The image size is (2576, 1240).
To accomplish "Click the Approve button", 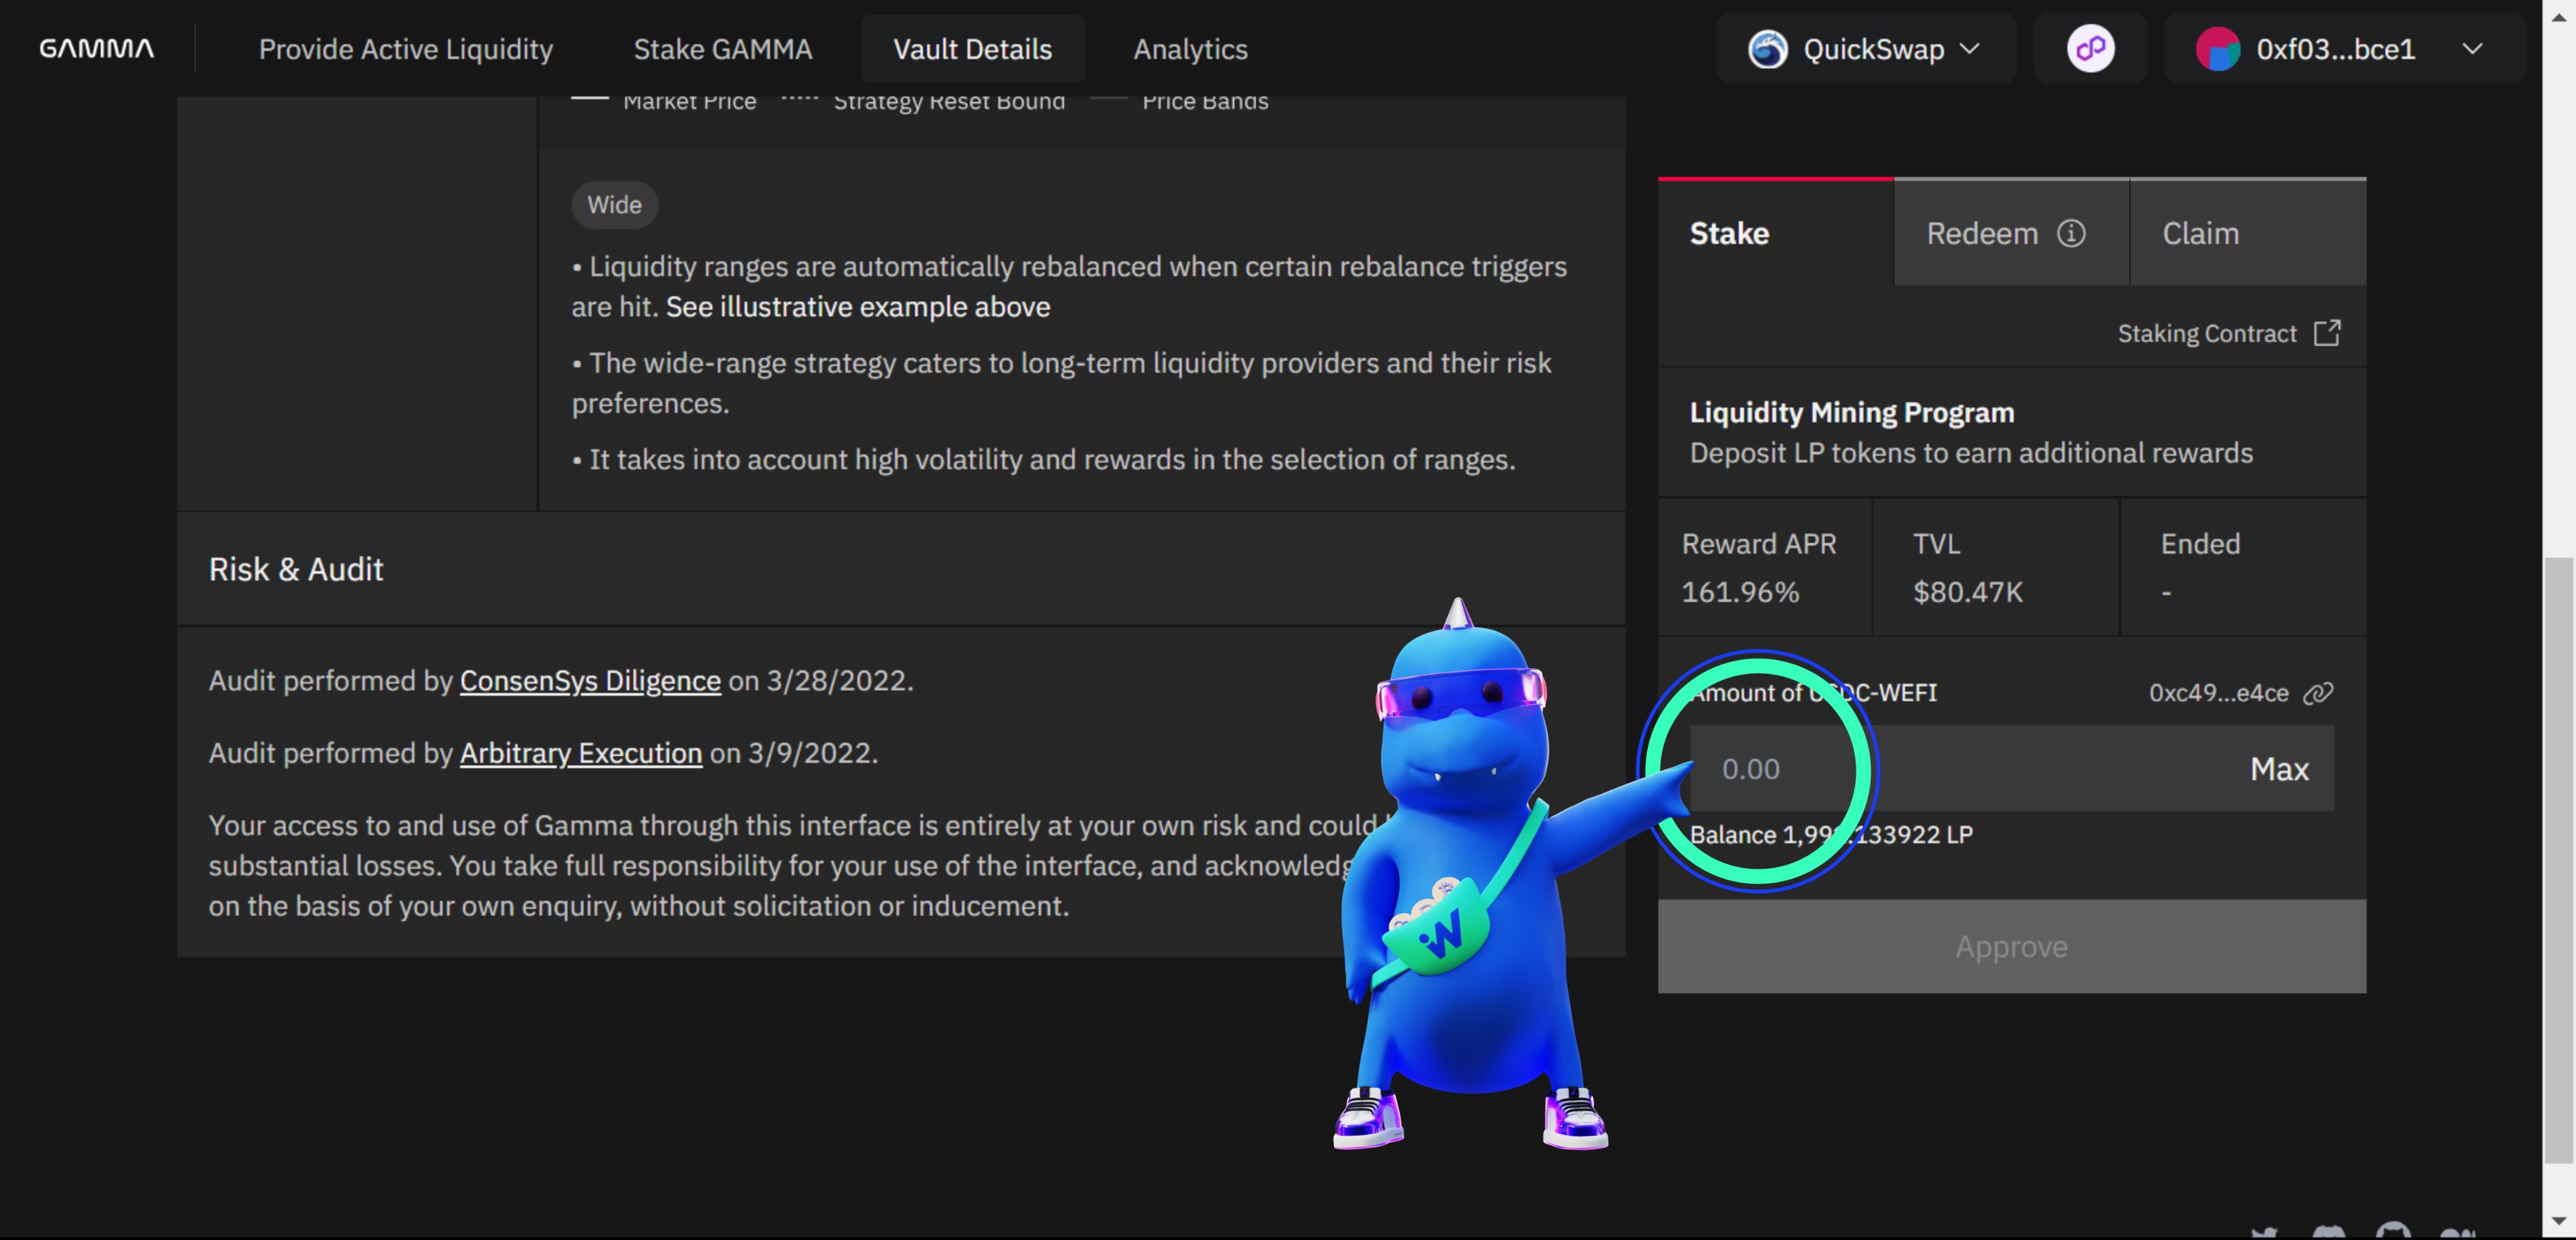I will click(2012, 946).
